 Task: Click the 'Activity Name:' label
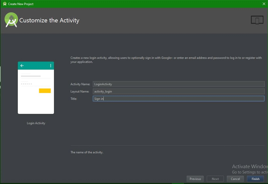(x=80, y=84)
